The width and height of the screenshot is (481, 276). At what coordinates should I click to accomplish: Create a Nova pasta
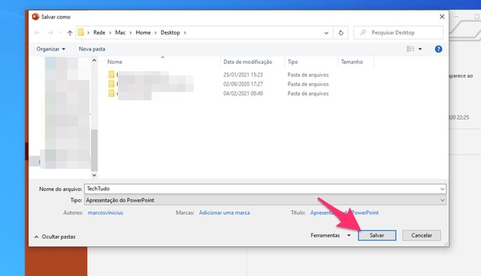(x=92, y=49)
